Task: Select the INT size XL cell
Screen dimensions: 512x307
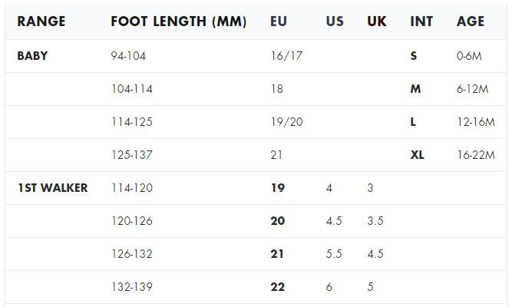Action: click(418, 155)
